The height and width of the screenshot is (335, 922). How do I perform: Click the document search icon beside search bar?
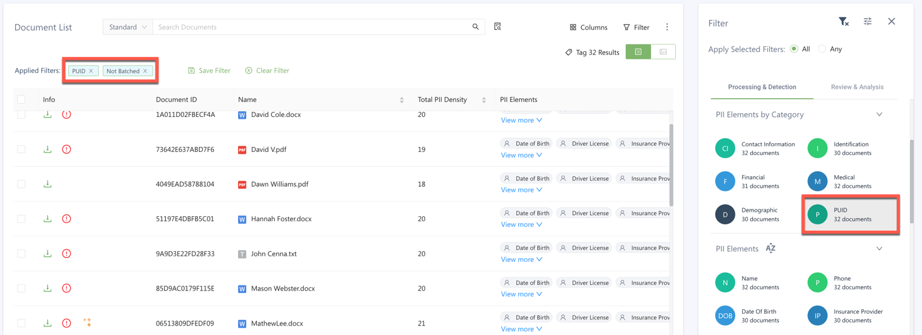[497, 27]
